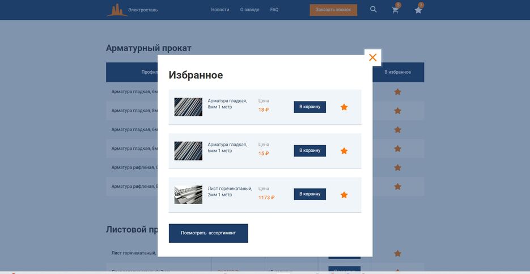This screenshot has height=274, width=530.
Task: Click Посмотреть ассортимент button
Action: click(x=208, y=233)
